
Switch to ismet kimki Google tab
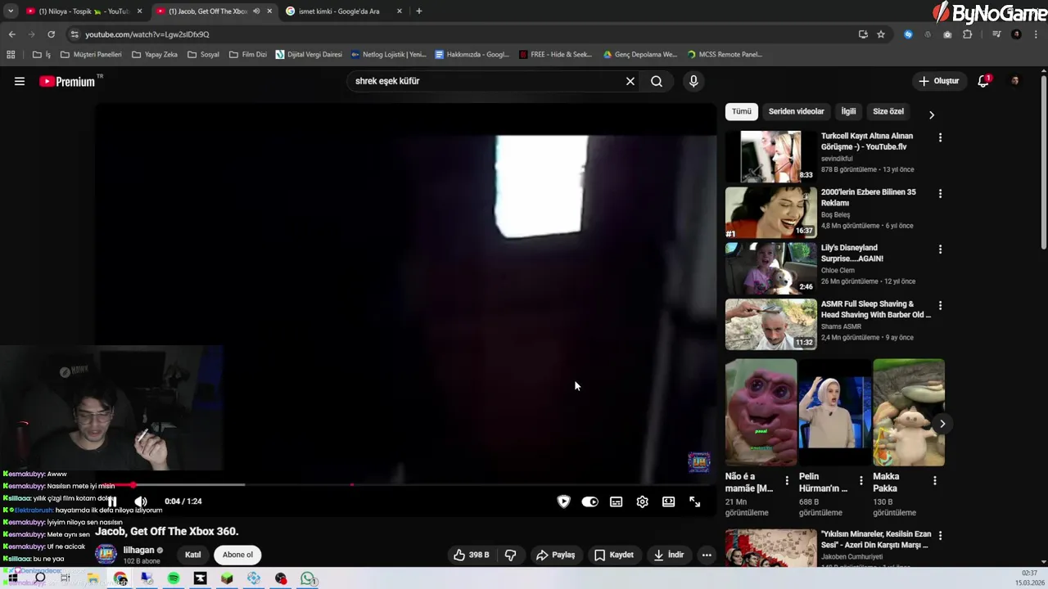[342, 11]
